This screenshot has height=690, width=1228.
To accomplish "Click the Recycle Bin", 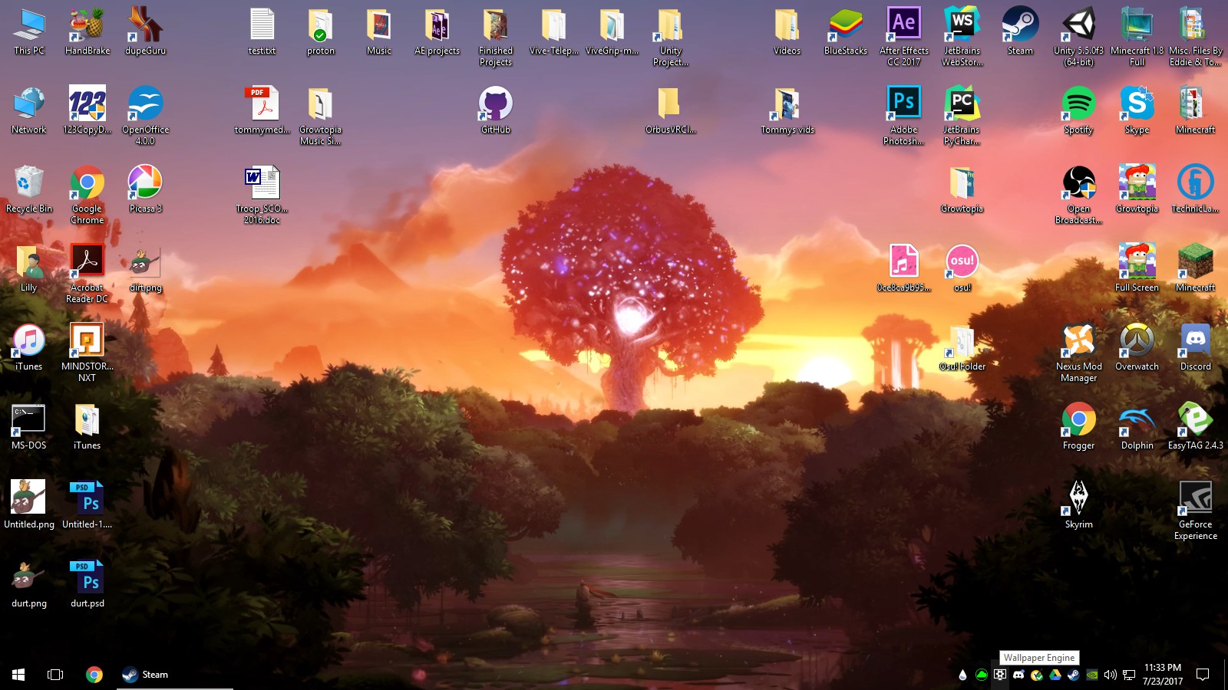I will 29,189.
